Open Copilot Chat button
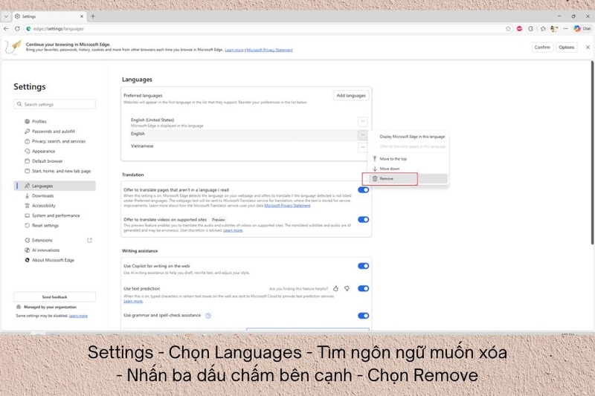Viewport: 595px width, 396px height. point(582,29)
